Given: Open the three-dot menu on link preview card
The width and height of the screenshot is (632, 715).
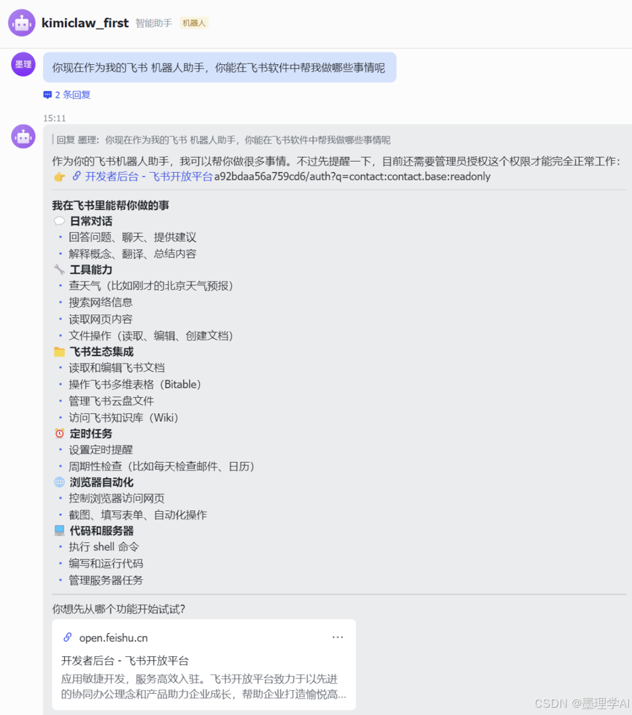Looking at the screenshot, I should pyautogui.click(x=338, y=637).
